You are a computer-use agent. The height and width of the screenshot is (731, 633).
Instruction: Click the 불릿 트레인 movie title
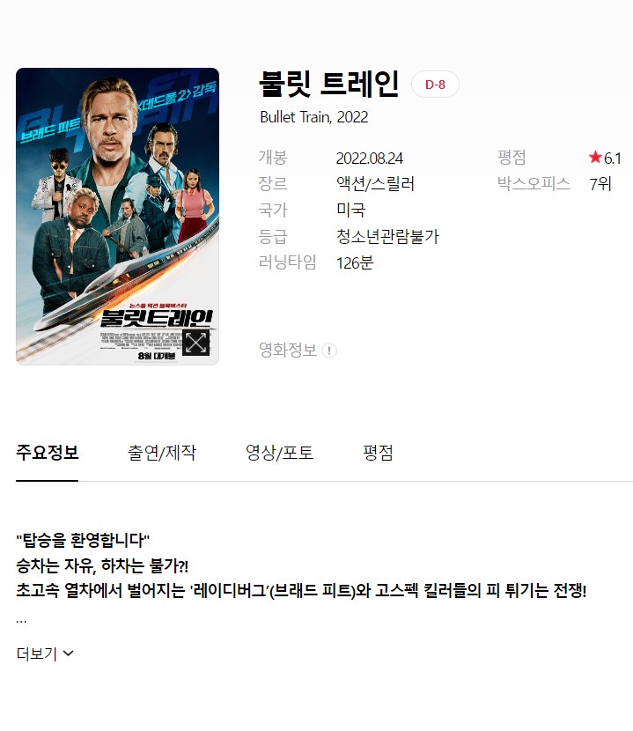[x=329, y=84]
